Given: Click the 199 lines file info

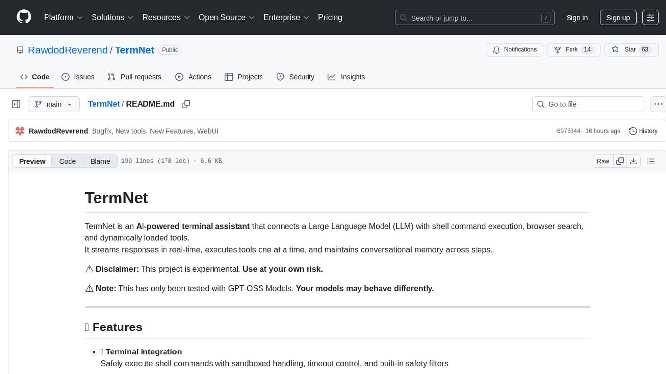Looking at the screenshot, I should click(x=171, y=161).
